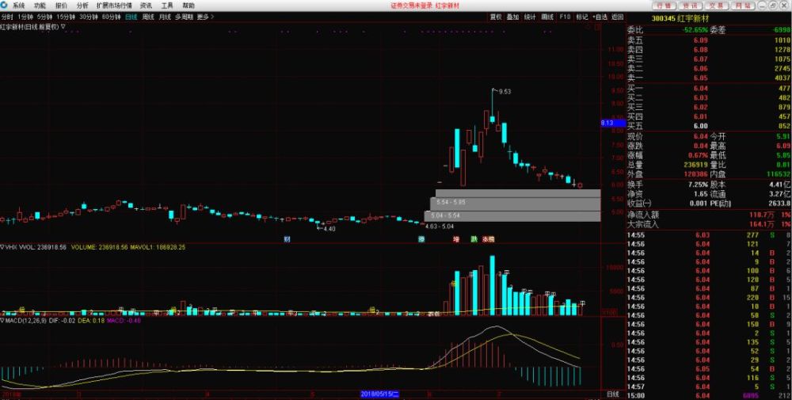Click the 总量 236919 value
Image resolution: width=792 pixels, height=400 pixels.
[696, 165]
